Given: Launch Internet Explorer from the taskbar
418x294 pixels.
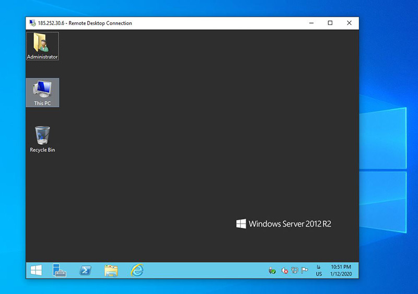Looking at the screenshot, I should [x=137, y=270].
